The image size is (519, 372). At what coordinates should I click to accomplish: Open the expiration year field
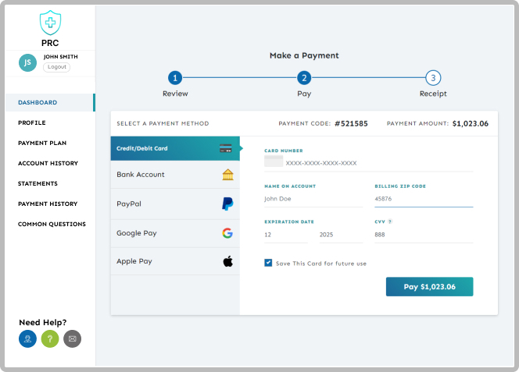340,234
